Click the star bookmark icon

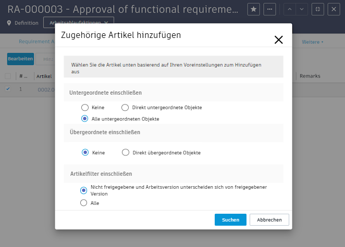pyautogui.click(x=254, y=9)
